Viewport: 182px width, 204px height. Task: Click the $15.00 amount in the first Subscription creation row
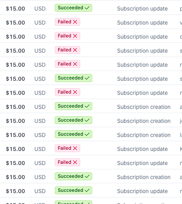(x=15, y=107)
